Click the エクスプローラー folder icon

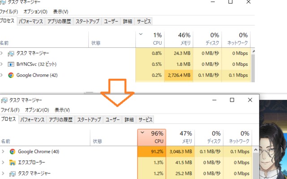(13, 162)
